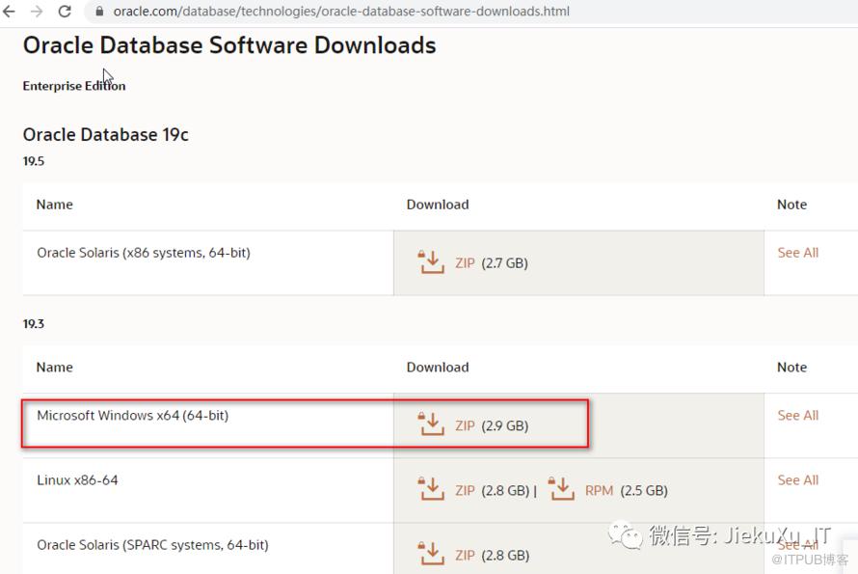Open See All for Oracle Solaris SPARC systems
Screen dimensions: 858x574
tap(797, 544)
